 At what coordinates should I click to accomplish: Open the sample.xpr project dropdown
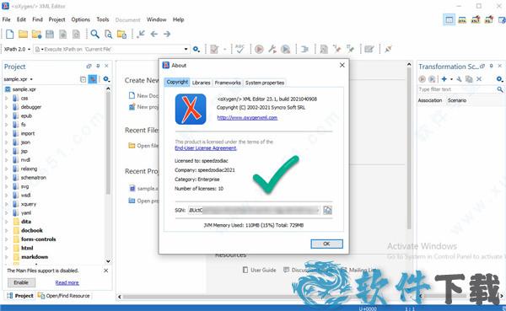[19, 79]
